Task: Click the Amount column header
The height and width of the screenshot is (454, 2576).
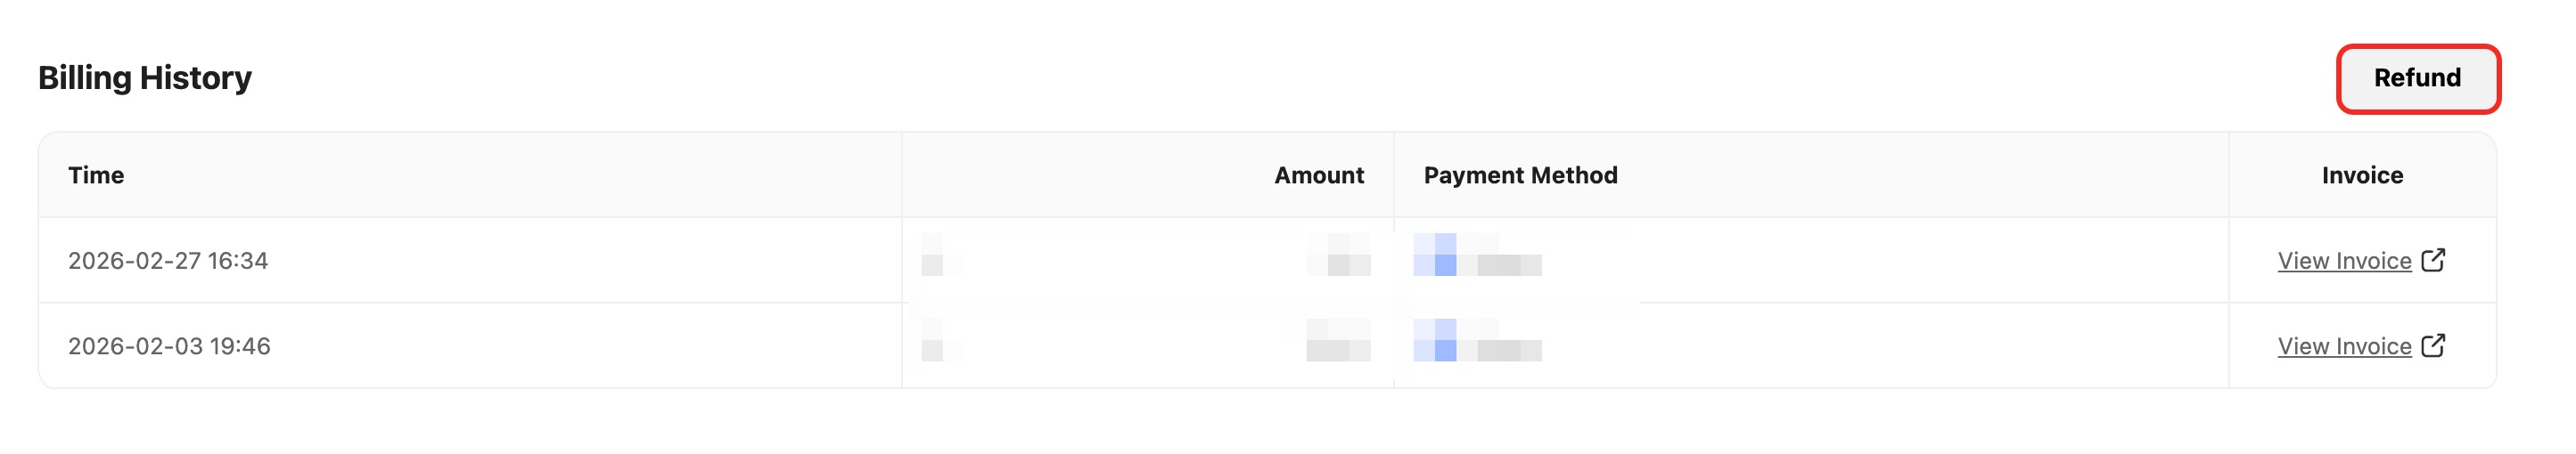Action: pyautogui.click(x=1318, y=175)
